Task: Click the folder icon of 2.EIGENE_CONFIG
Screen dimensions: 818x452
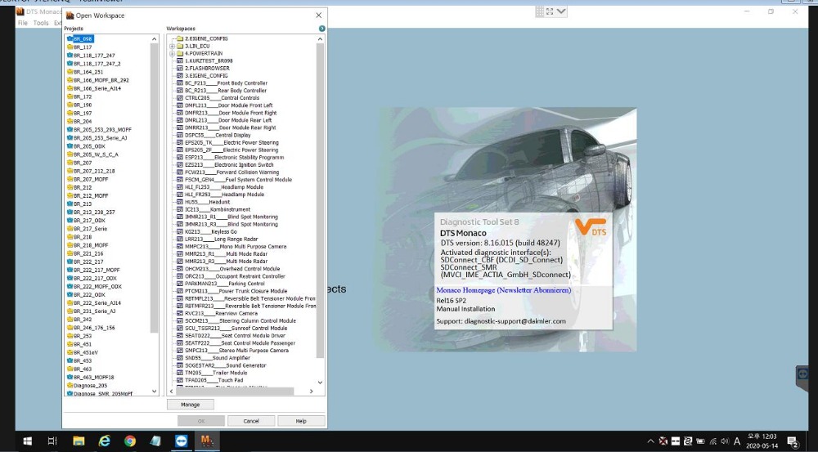Action: click(x=180, y=38)
